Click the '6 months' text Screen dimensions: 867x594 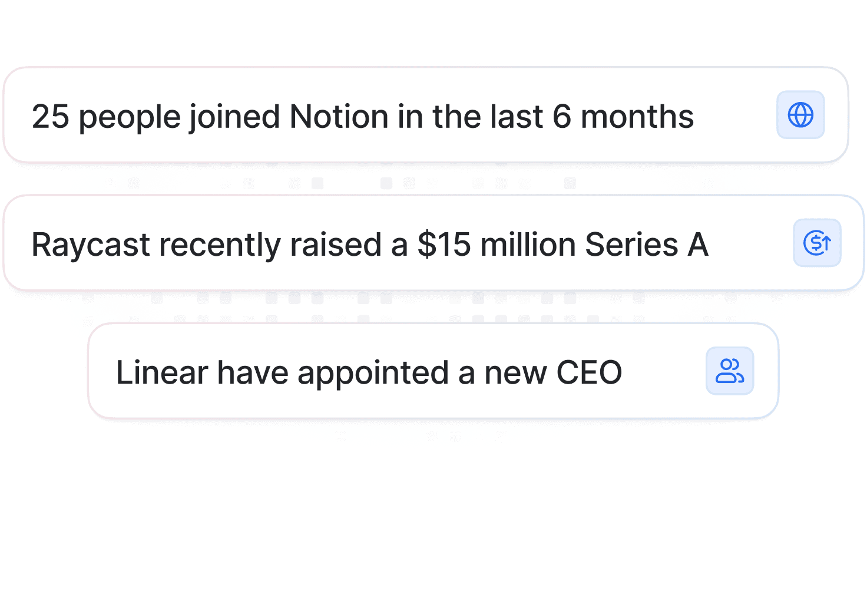pyautogui.click(x=623, y=117)
